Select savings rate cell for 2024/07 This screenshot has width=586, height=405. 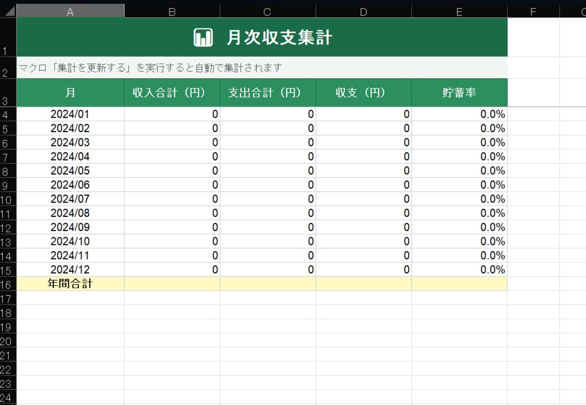click(x=460, y=198)
